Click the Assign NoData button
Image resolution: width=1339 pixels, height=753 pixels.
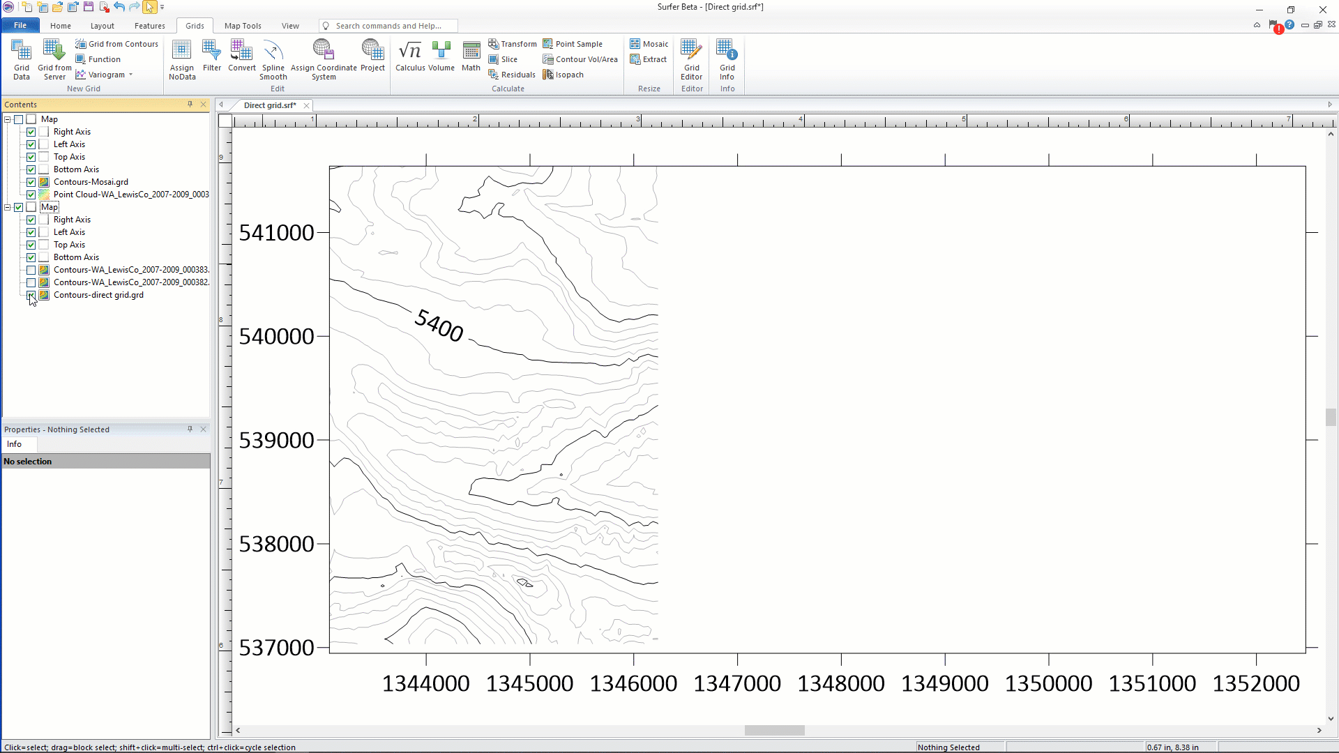tap(181, 58)
